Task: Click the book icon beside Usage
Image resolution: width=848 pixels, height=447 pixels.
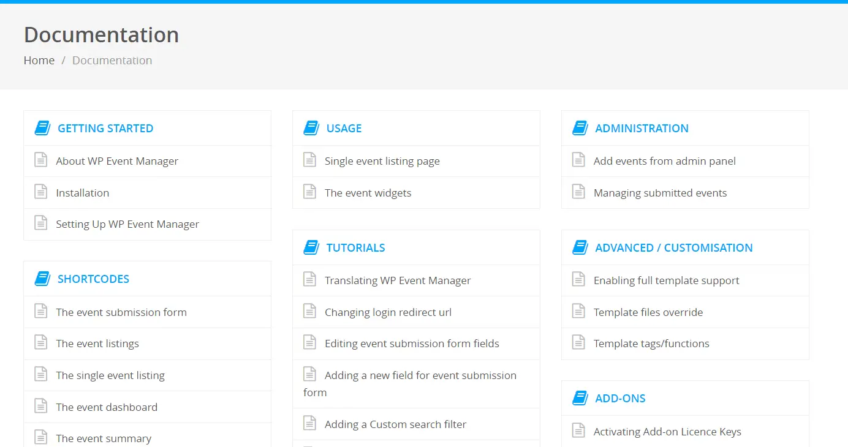Action: click(x=311, y=128)
